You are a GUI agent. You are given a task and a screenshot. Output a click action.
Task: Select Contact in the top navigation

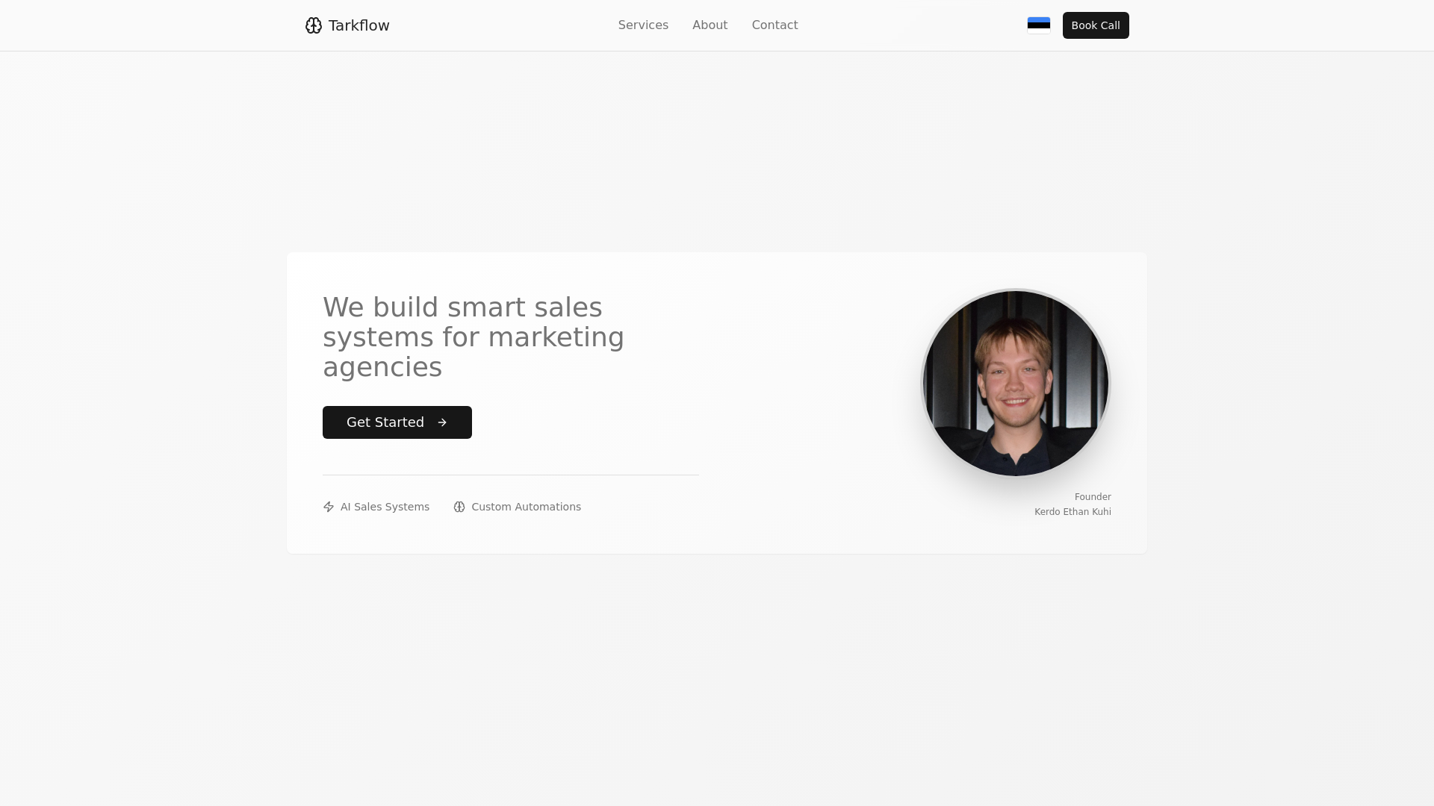coord(775,25)
